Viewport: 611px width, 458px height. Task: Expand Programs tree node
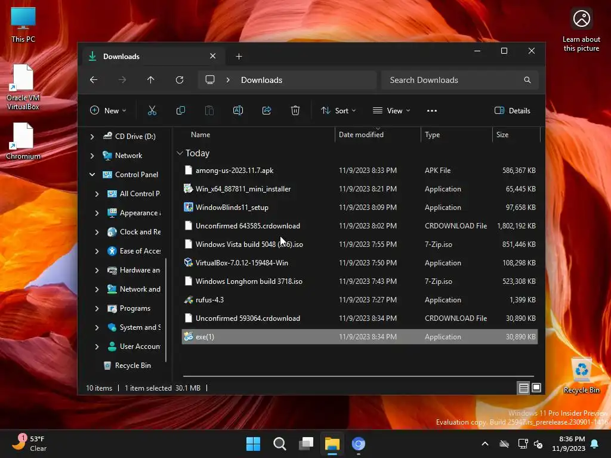pos(97,308)
